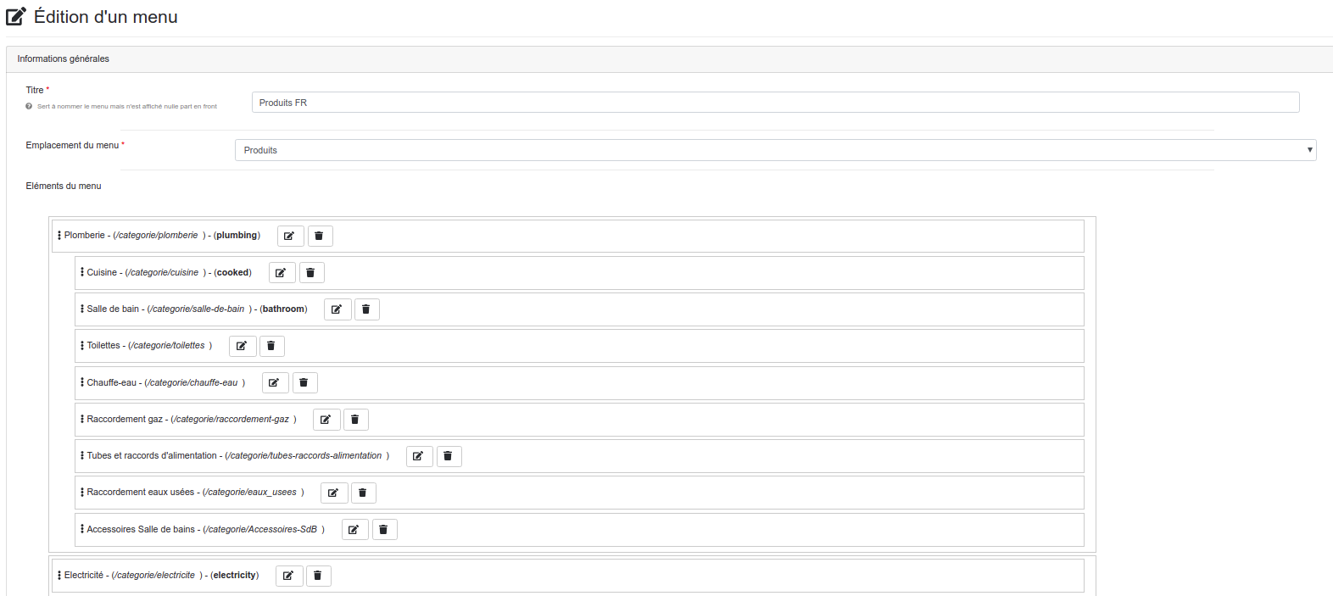The width and height of the screenshot is (1333, 596).
Task: Edit the Cuisine menu entry
Action: tap(282, 273)
